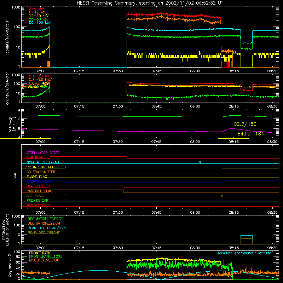Viewport: 283px width, 283px height.
Task: Click the 'Absolute geomagnetic latitude' label
Action: 244,253
